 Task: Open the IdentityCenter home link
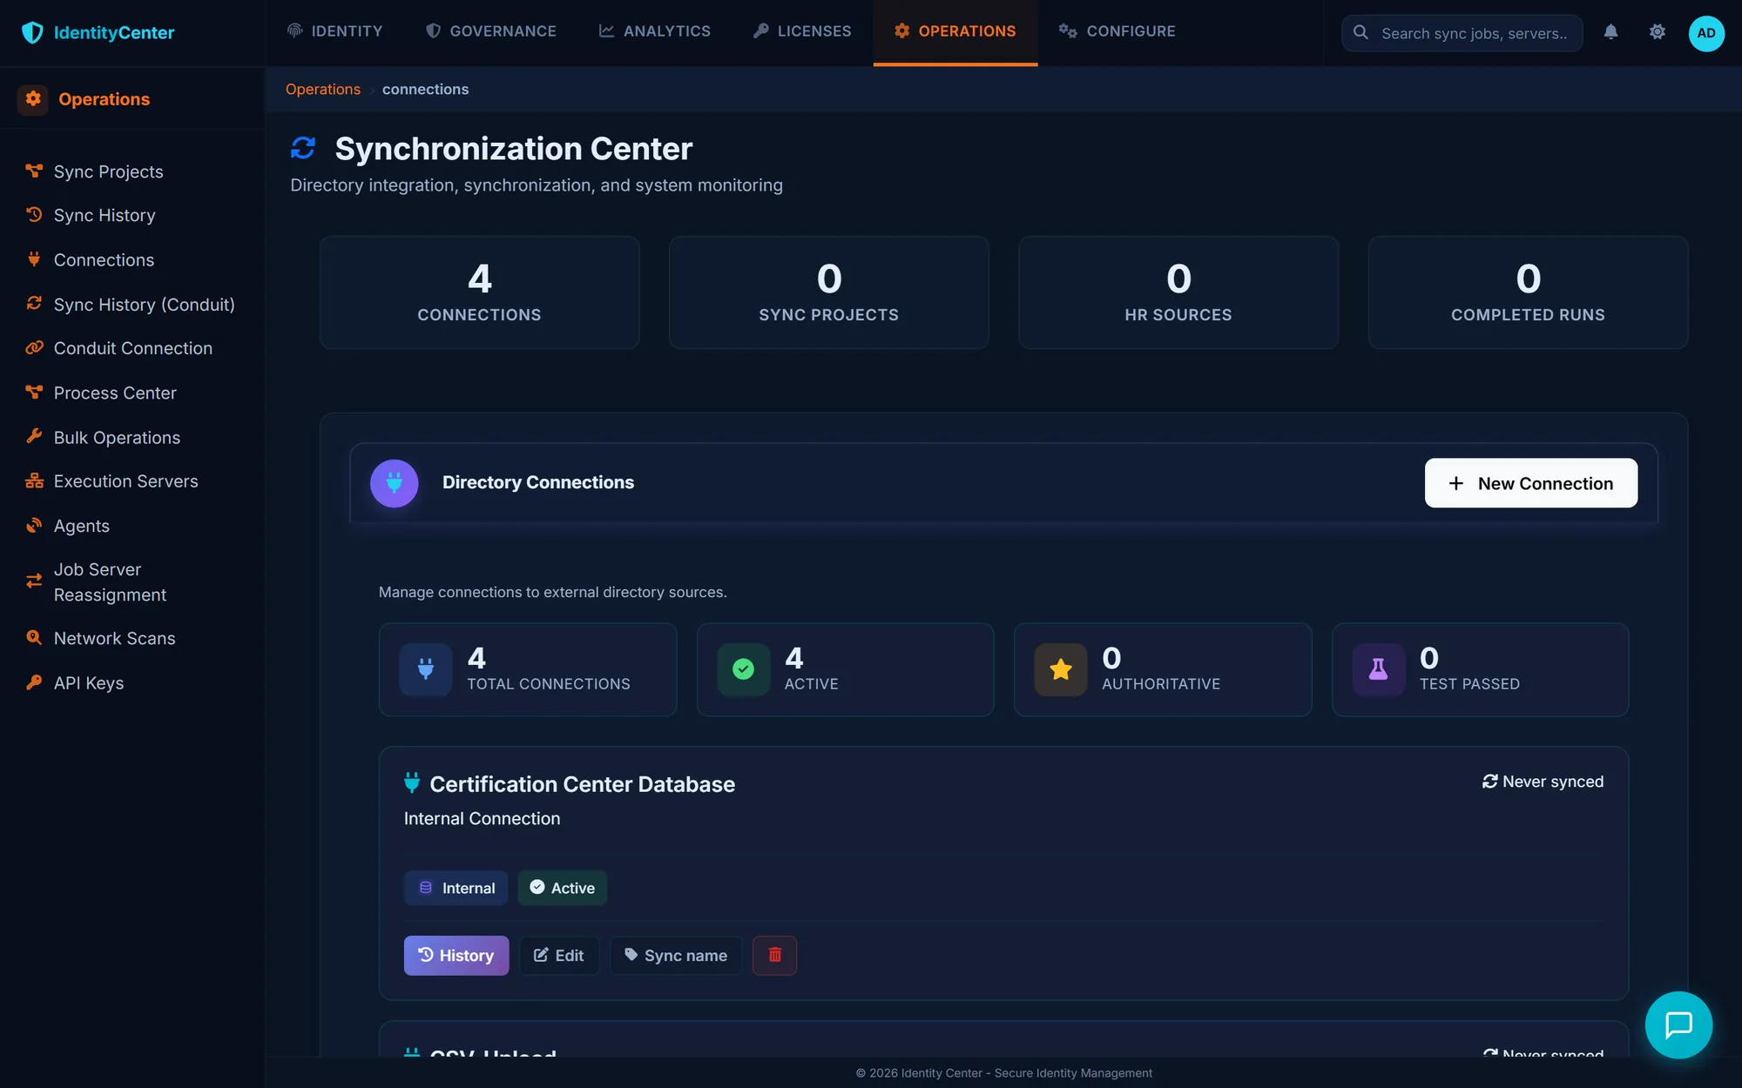tap(98, 33)
